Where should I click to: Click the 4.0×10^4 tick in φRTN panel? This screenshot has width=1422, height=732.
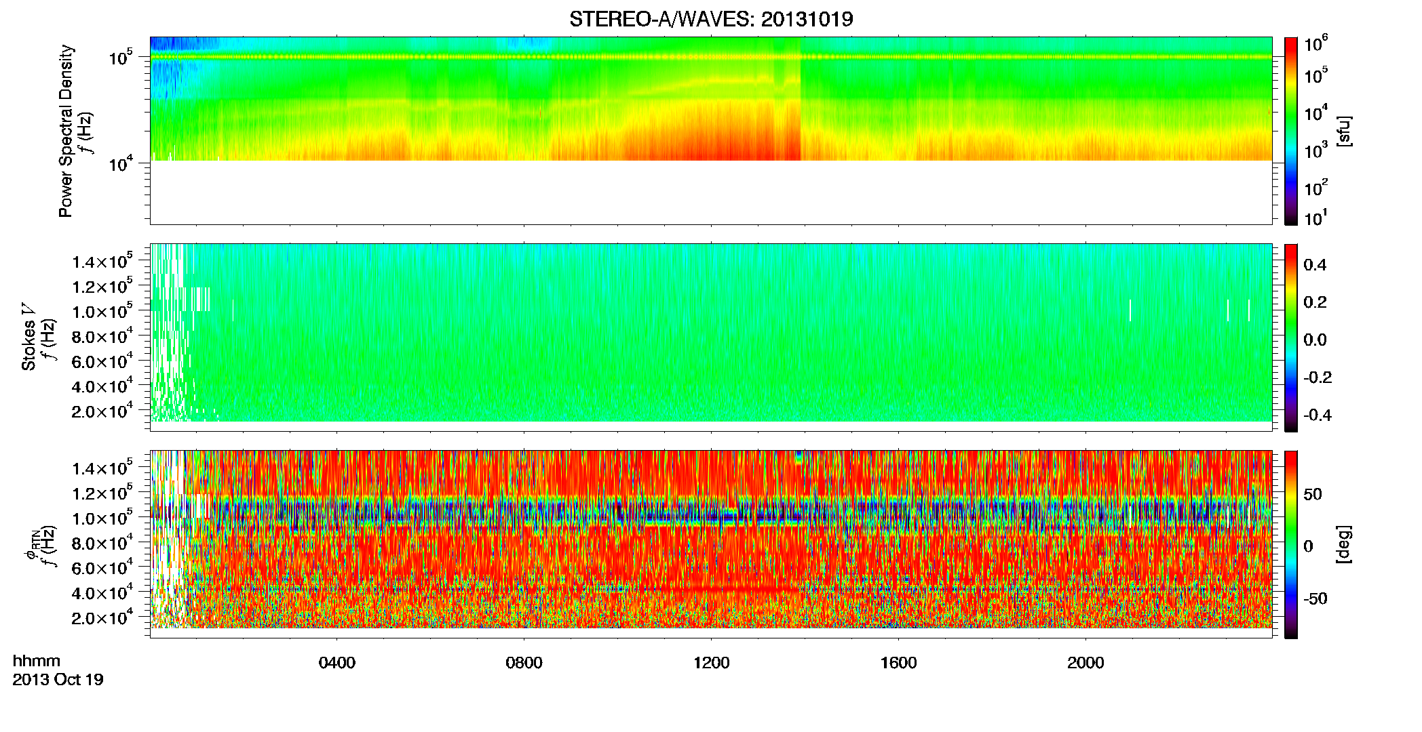pyautogui.click(x=102, y=593)
